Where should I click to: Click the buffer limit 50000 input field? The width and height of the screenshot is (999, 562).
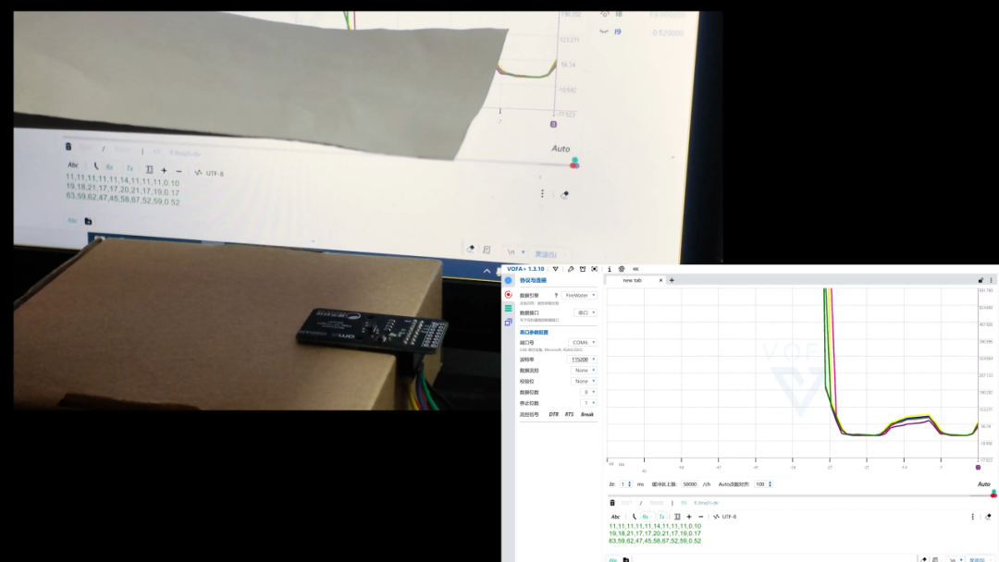pyautogui.click(x=690, y=484)
